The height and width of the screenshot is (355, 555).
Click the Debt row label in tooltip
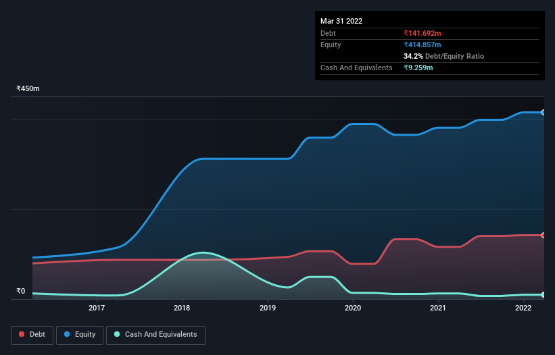[x=328, y=33]
